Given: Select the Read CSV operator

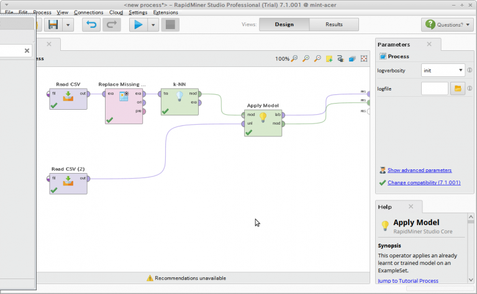Looking at the screenshot, I should click(68, 99).
